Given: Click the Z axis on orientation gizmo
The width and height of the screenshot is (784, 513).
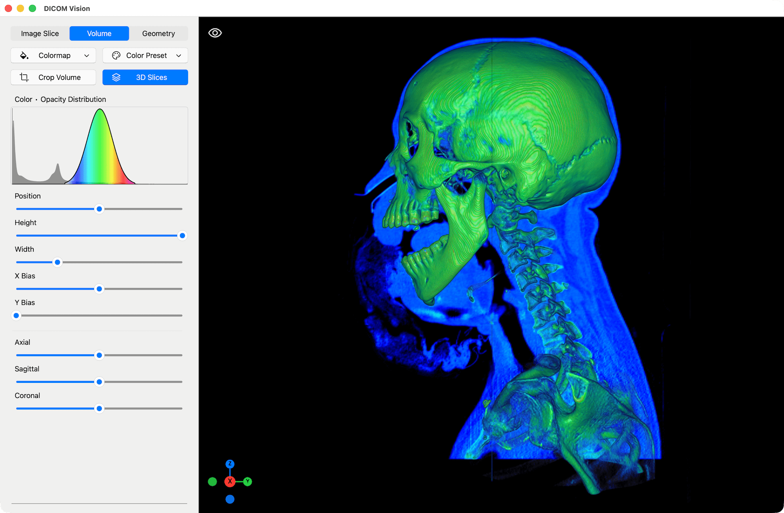Looking at the screenshot, I should point(230,464).
